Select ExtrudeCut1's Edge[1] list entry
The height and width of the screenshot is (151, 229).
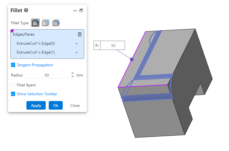(x=36, y=52)
